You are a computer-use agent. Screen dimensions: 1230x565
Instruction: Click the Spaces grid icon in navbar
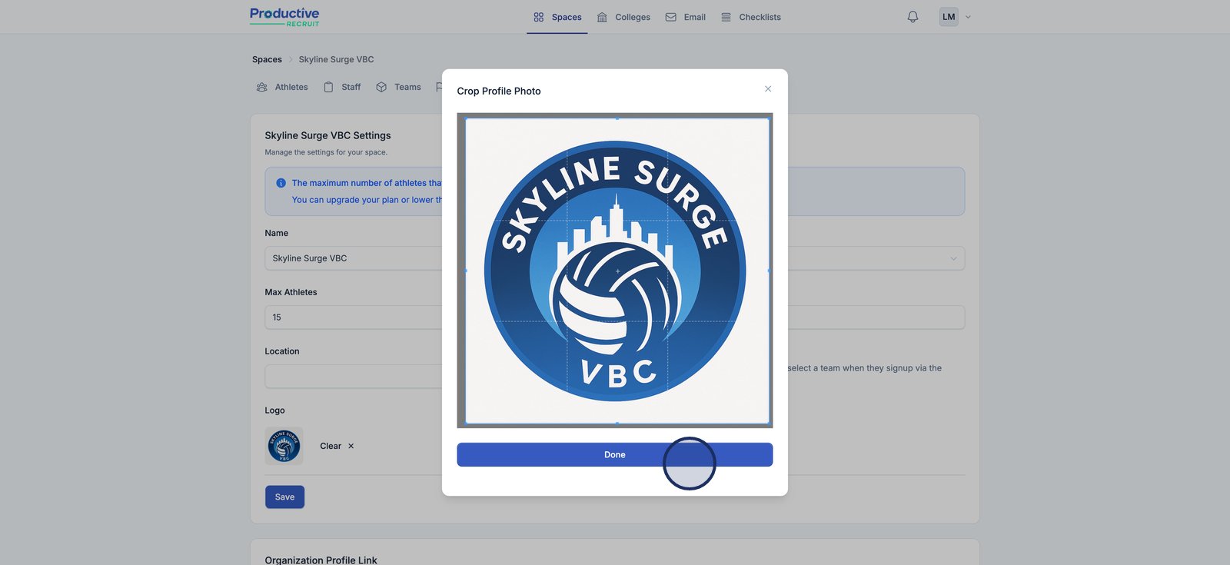click(x=539, y=17)
